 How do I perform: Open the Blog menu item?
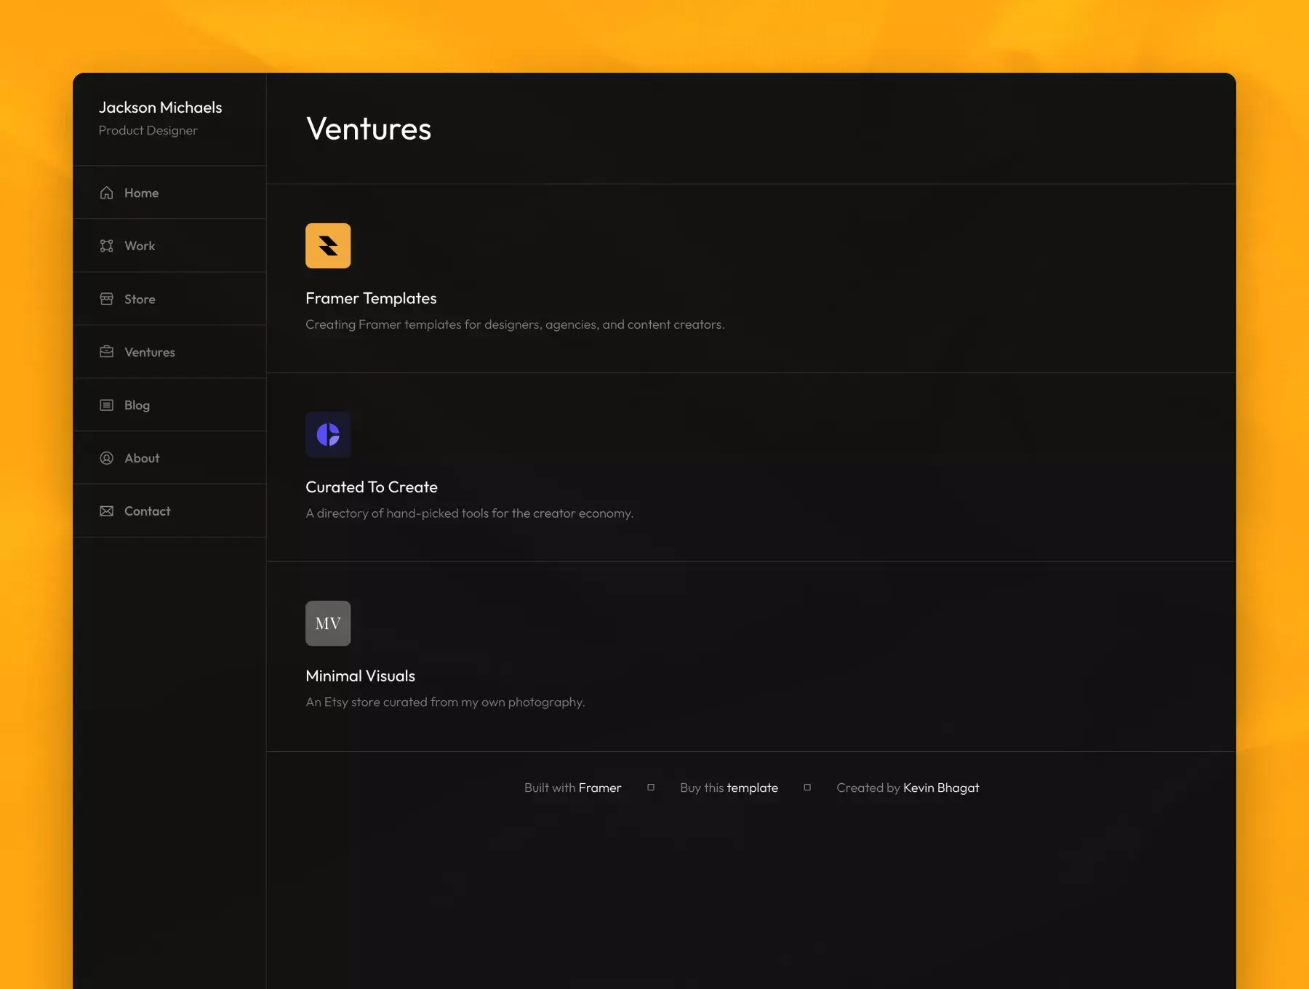point(169,405)
